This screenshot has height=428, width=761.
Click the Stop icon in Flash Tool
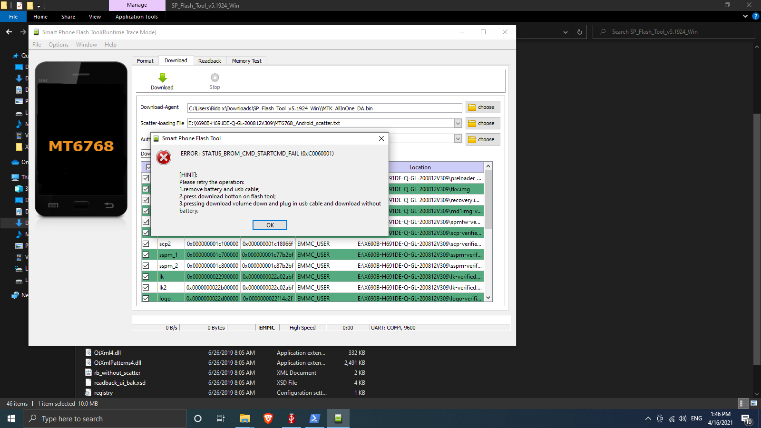tap(215, 78)
